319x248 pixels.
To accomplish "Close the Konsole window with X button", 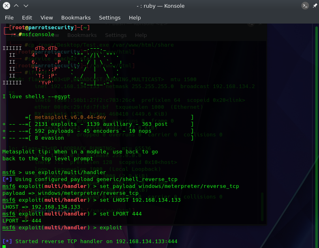I will [6, 6].
